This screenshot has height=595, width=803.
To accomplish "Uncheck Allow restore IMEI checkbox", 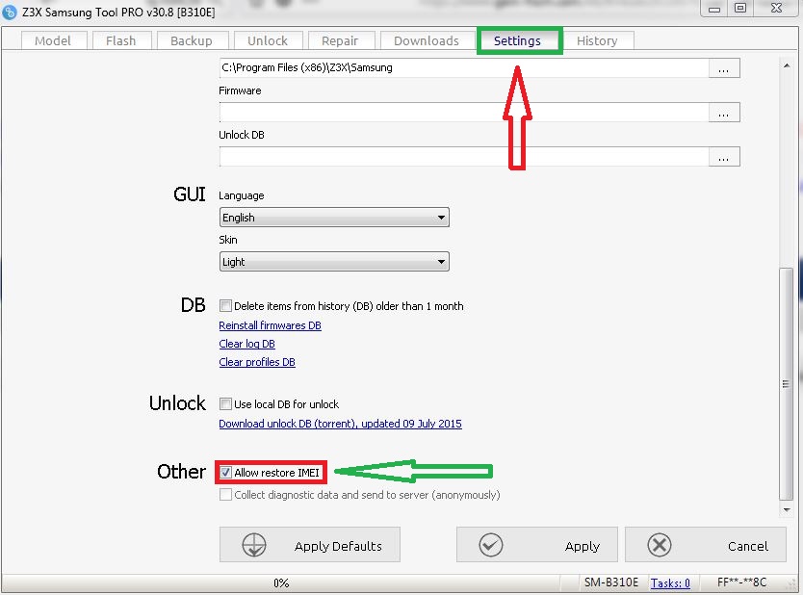I will coord(225,472).
